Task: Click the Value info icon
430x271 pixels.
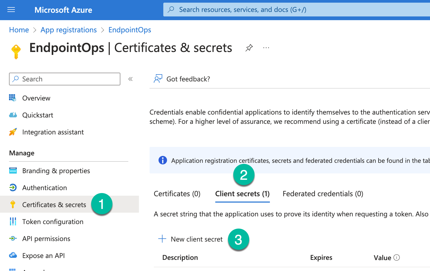Action: pyautogui.click(x=397, y=257)
